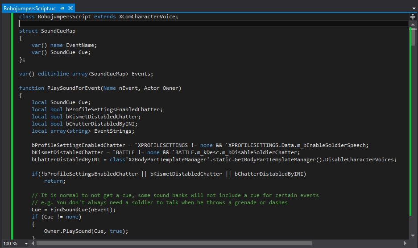Click the horizontal scrollbar left arrow
Viewport: 418px width, 248px height.
pyautogui.click(x=33, y=243)
